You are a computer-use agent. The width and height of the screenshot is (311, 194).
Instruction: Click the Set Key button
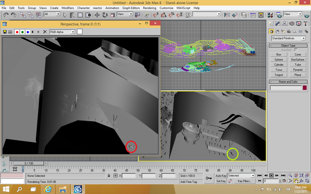coord(221,181)
